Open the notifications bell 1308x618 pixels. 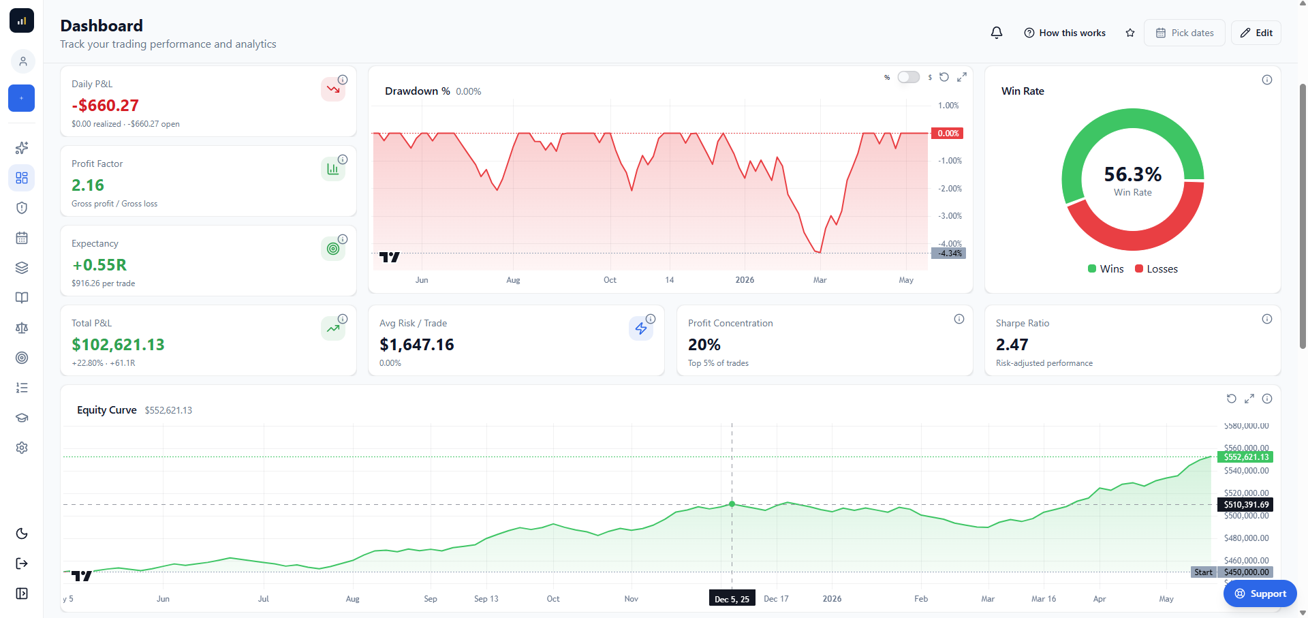coord(996,33)
